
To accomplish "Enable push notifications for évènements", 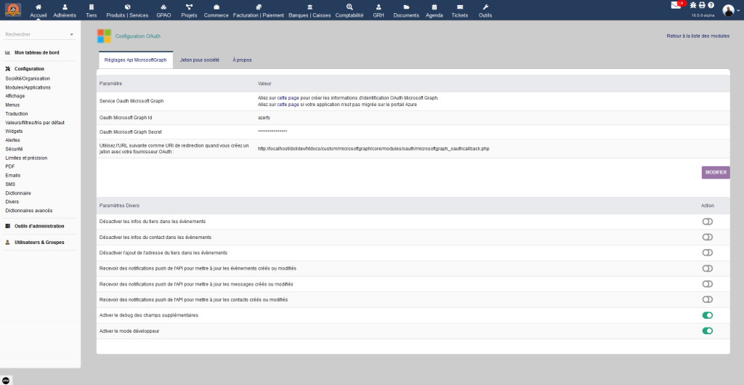I will (x=708, y=268).
